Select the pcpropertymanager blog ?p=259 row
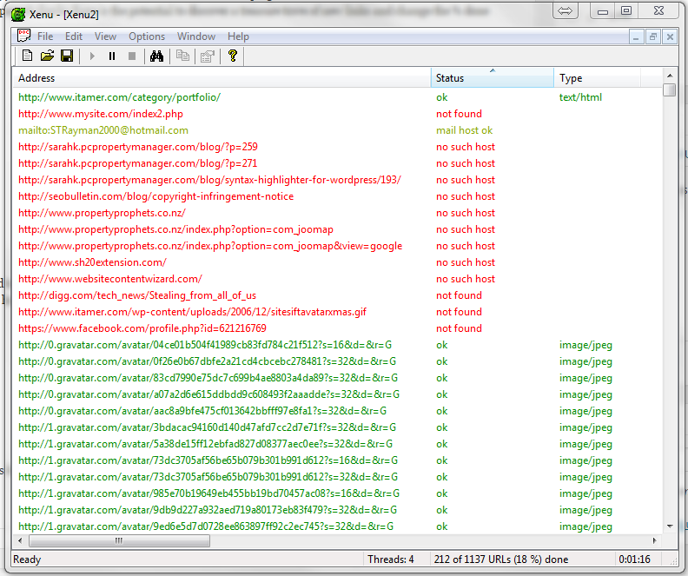 tap(336, 147)
